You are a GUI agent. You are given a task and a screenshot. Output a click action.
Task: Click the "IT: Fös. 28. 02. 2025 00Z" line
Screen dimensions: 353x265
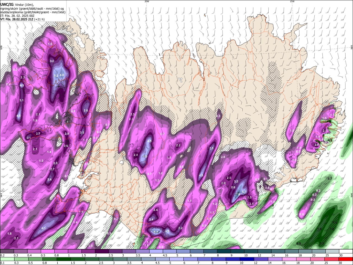pos(17,16)
